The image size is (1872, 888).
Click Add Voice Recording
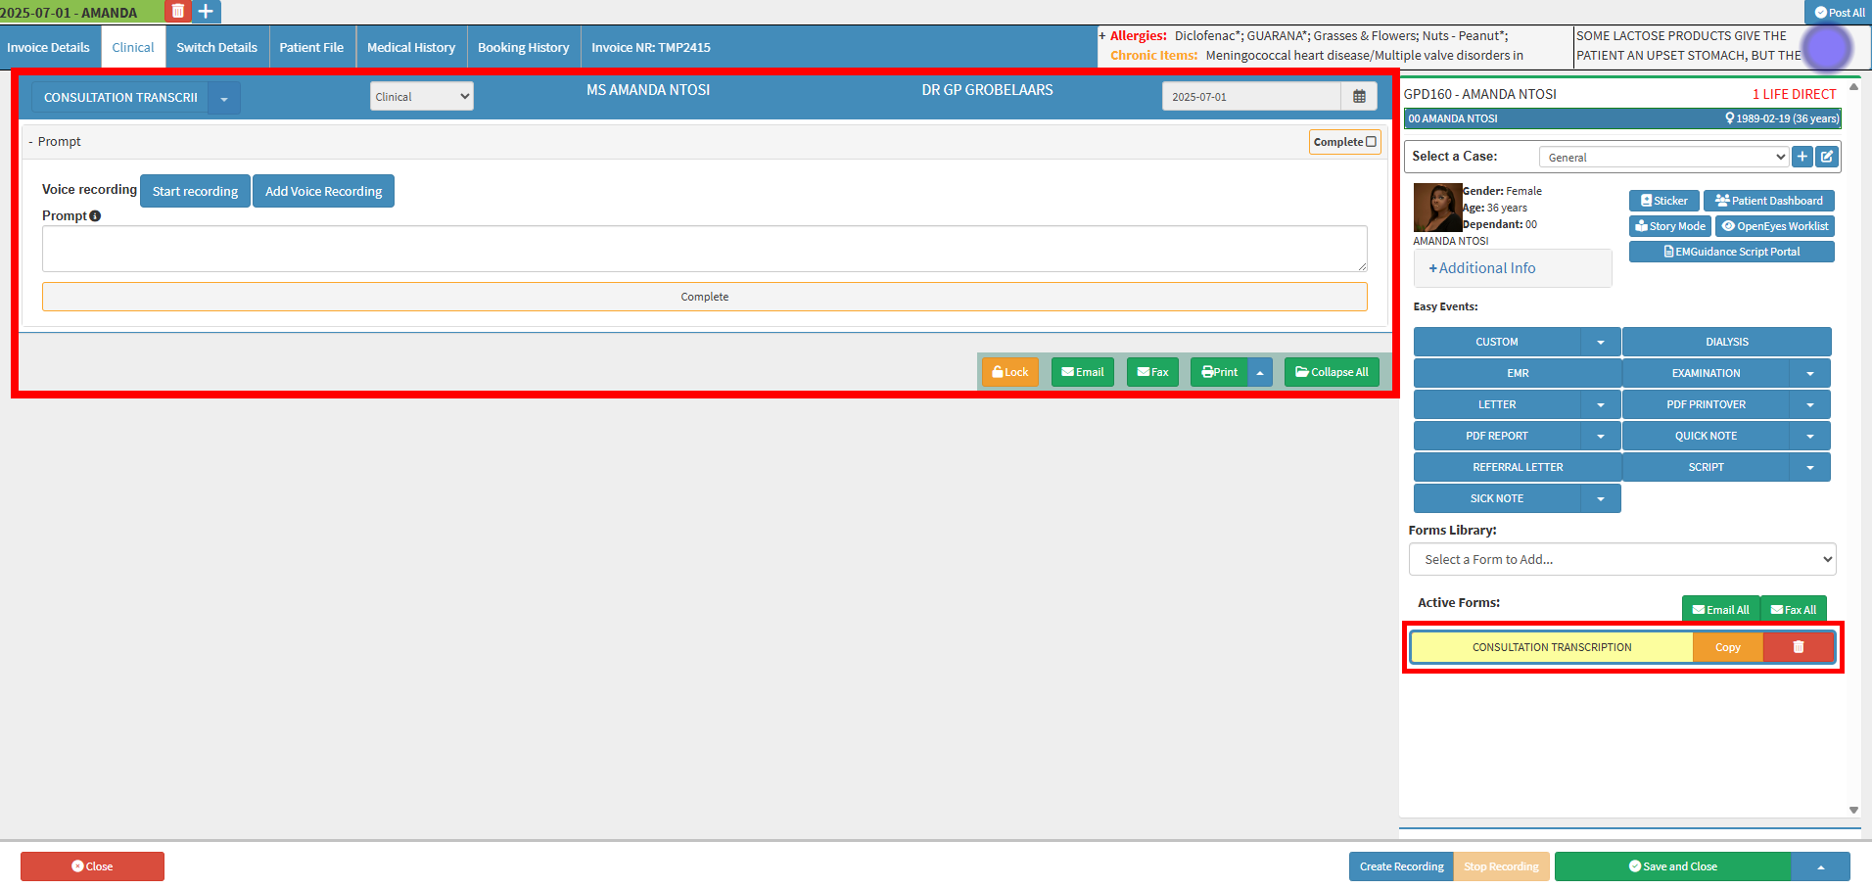(x=323, y=191)
